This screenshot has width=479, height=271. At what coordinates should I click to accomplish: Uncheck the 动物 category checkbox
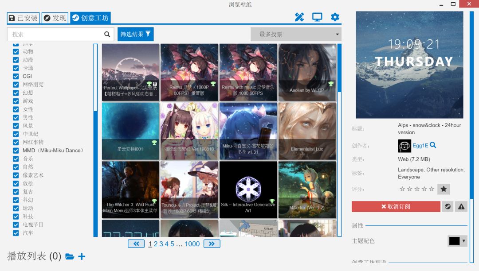pyautogui.click(x=16, y=51)
